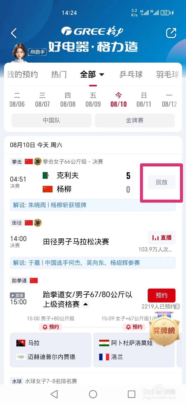The image size is (186, 404).
Task: Tap the Android recent apps square
Action: [131, 394]
